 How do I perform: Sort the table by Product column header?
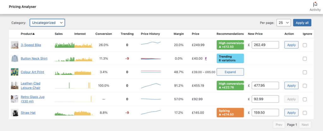point(28,34)
